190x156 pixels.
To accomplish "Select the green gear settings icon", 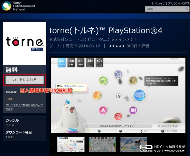I will [103, 80].
